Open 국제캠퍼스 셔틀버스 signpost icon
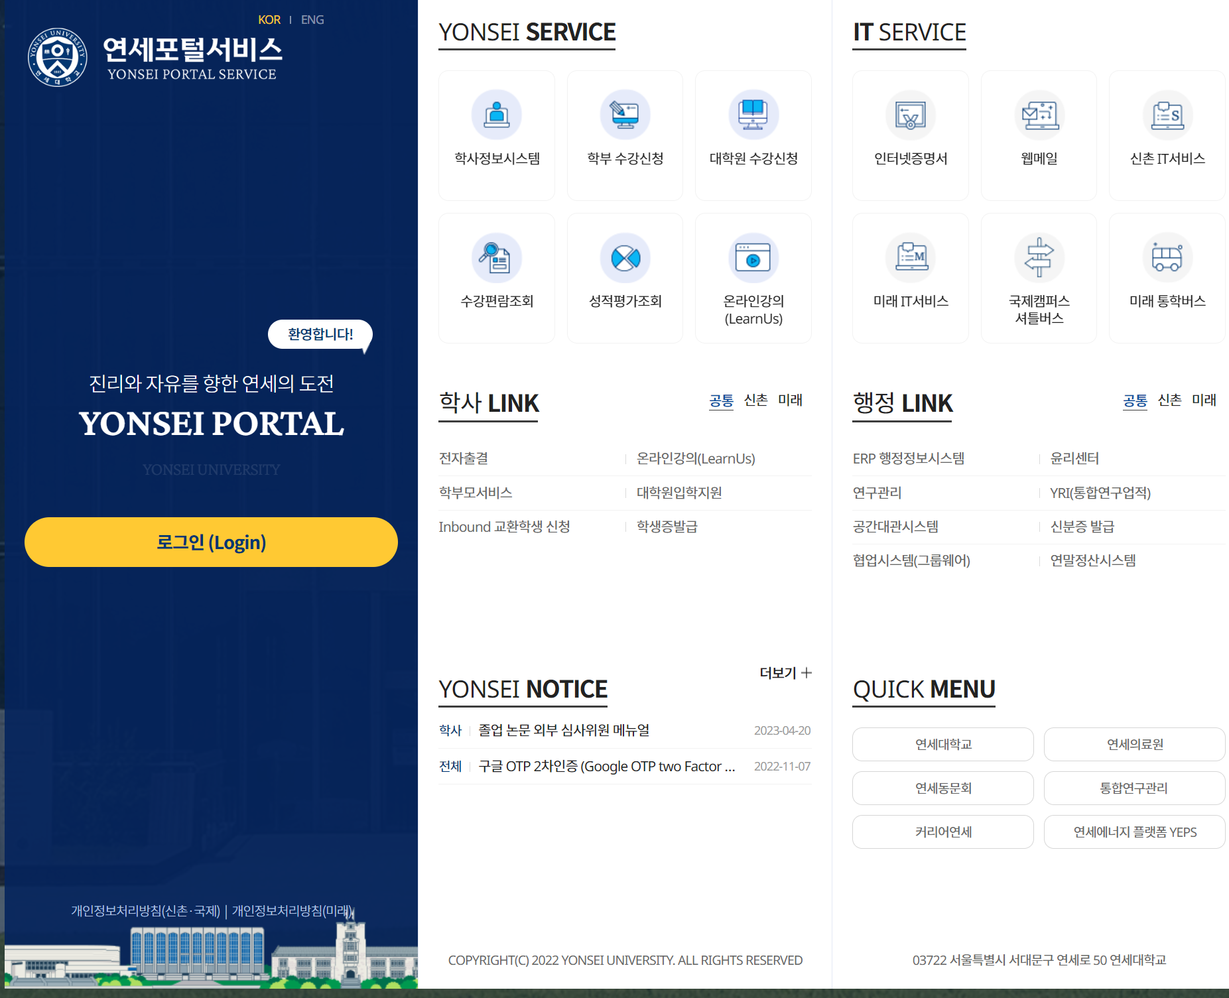Image resolution: width=1229 pixels, height=998 pixels. click(1039, 257)
